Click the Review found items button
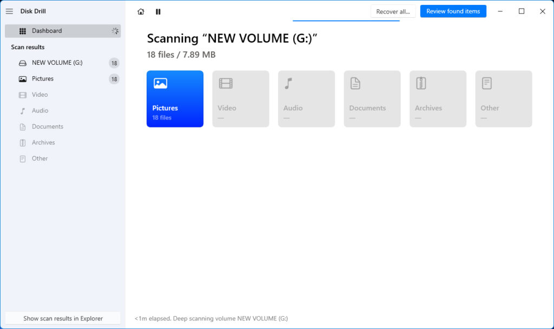This screenshot has width=554, height=329. pos(453,11)
